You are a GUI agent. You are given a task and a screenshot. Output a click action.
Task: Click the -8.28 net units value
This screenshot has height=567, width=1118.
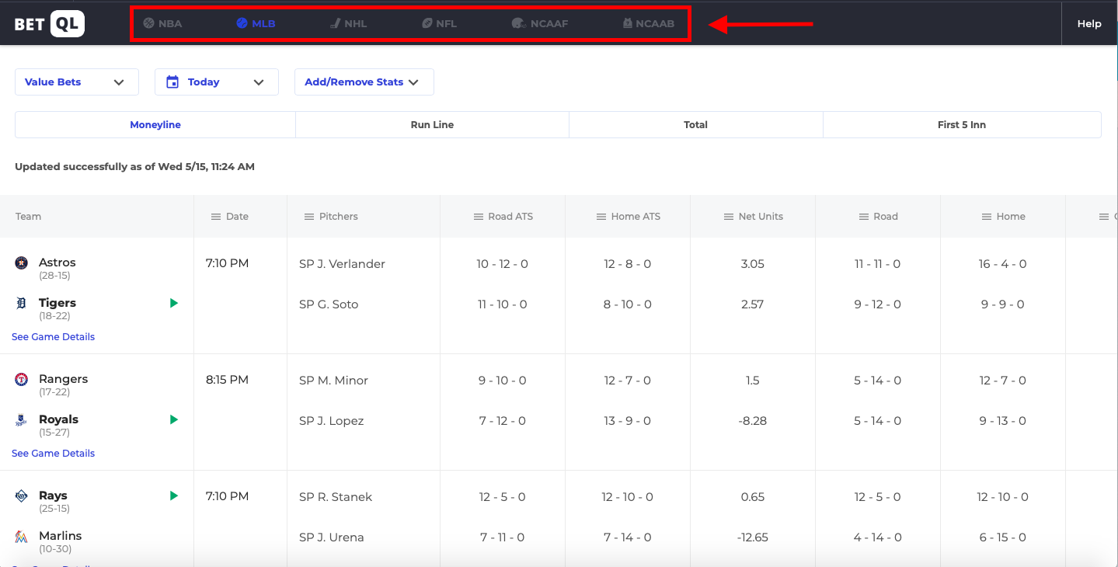(x=754, y=421)
